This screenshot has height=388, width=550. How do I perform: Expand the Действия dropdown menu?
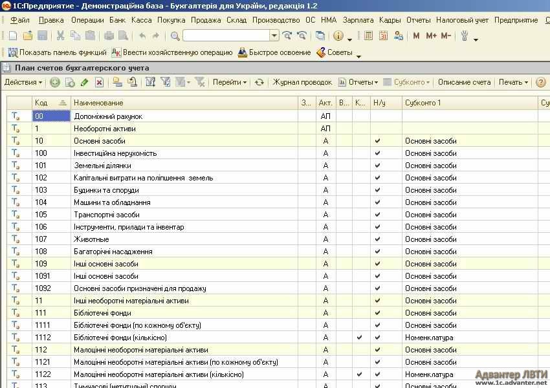[x=23, y=82]
